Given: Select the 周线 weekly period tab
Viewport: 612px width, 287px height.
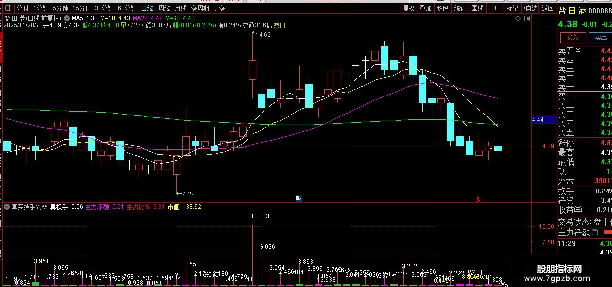Looking at the screenshot, I should [164, 8].
